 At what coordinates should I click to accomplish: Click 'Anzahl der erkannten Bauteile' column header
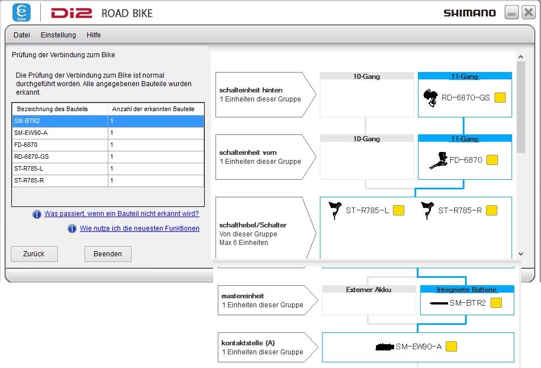tap(156, 109)
